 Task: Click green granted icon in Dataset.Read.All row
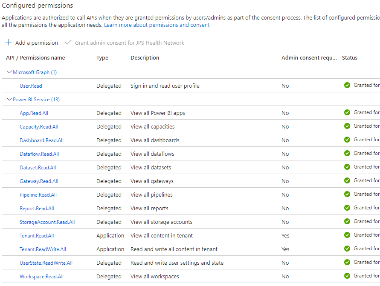point(347,167)
